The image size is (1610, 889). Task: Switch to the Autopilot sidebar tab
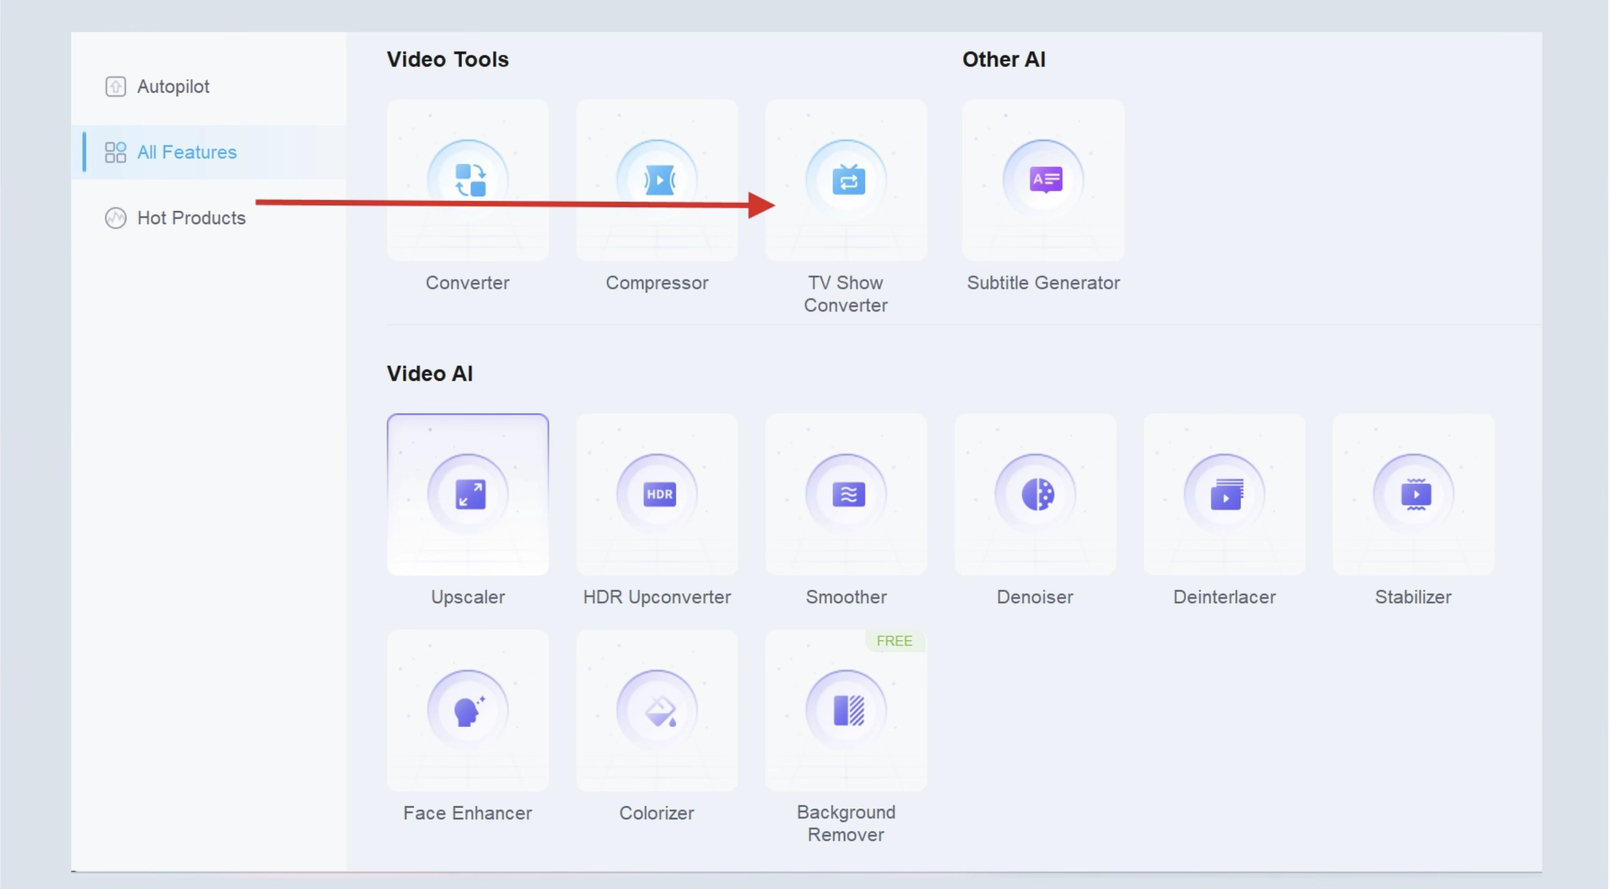[x=173, y=86]
